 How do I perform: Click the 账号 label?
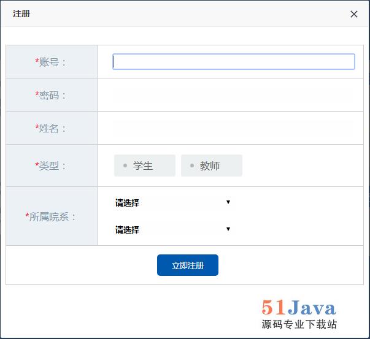click(52, 62)
